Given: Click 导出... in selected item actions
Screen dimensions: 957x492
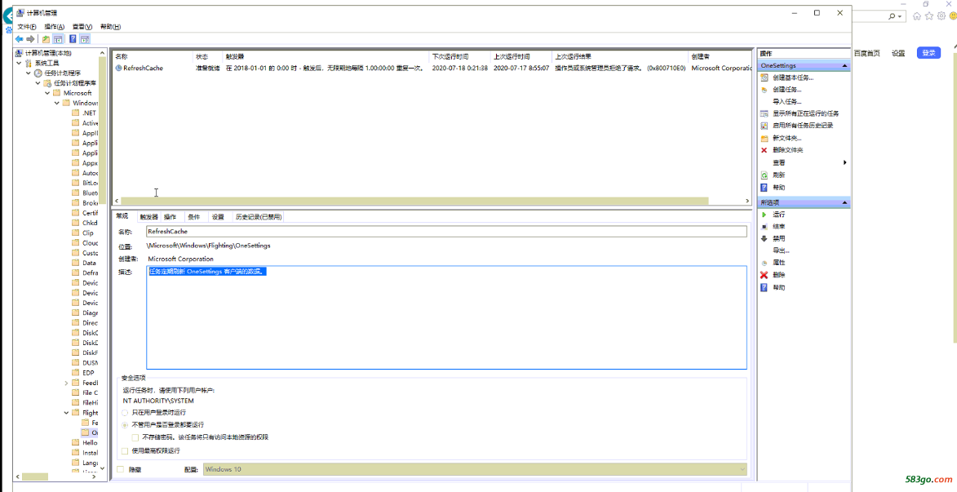Looking at the screenshot, I should pos(781,250).
